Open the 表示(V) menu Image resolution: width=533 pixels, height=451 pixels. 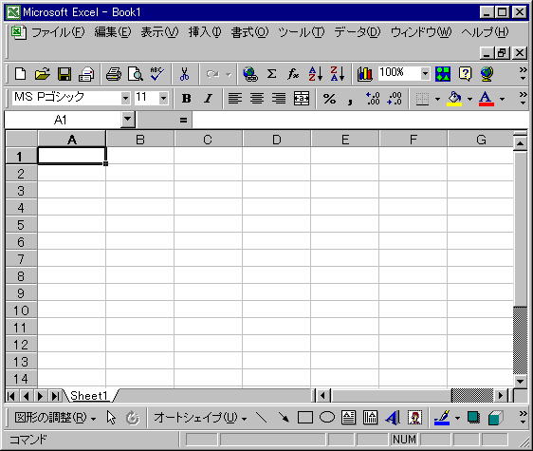point(159,32)
